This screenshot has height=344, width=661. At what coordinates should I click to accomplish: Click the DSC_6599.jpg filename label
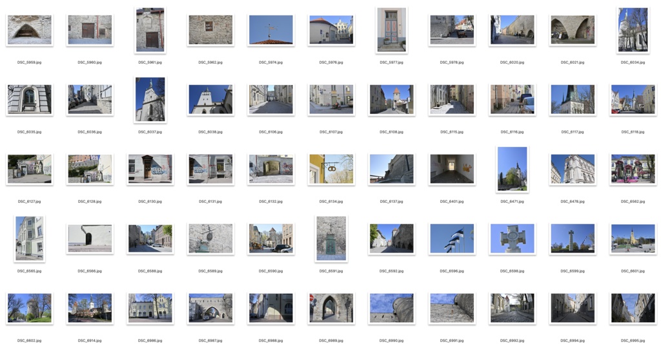coord(573,271)
